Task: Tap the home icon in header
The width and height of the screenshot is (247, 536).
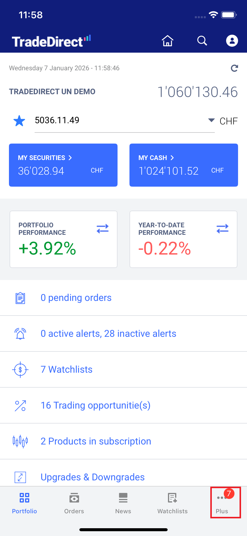Action: (168, 41)
